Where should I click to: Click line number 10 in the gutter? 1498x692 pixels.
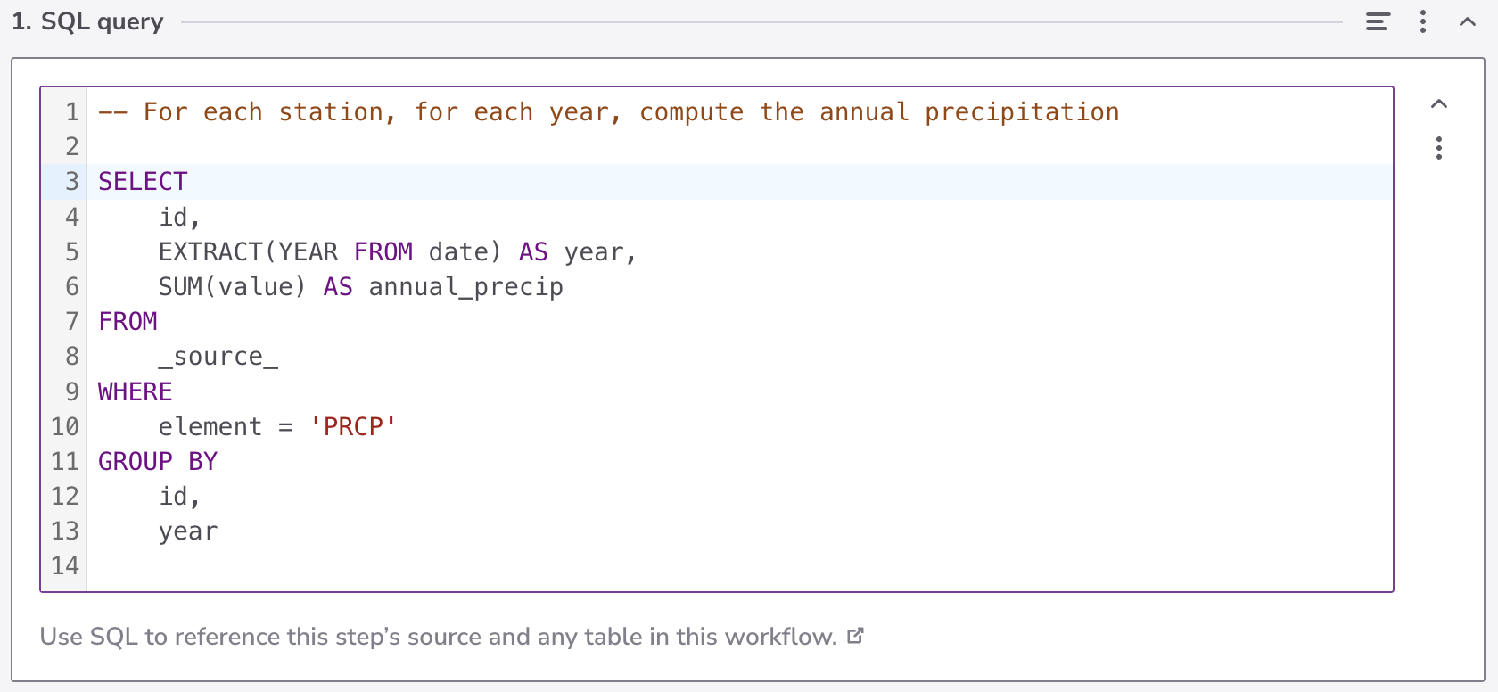(x=65, y=427)
